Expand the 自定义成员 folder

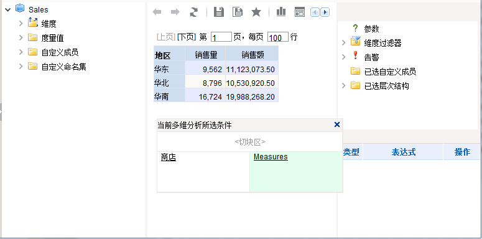(x=21, y=52)
